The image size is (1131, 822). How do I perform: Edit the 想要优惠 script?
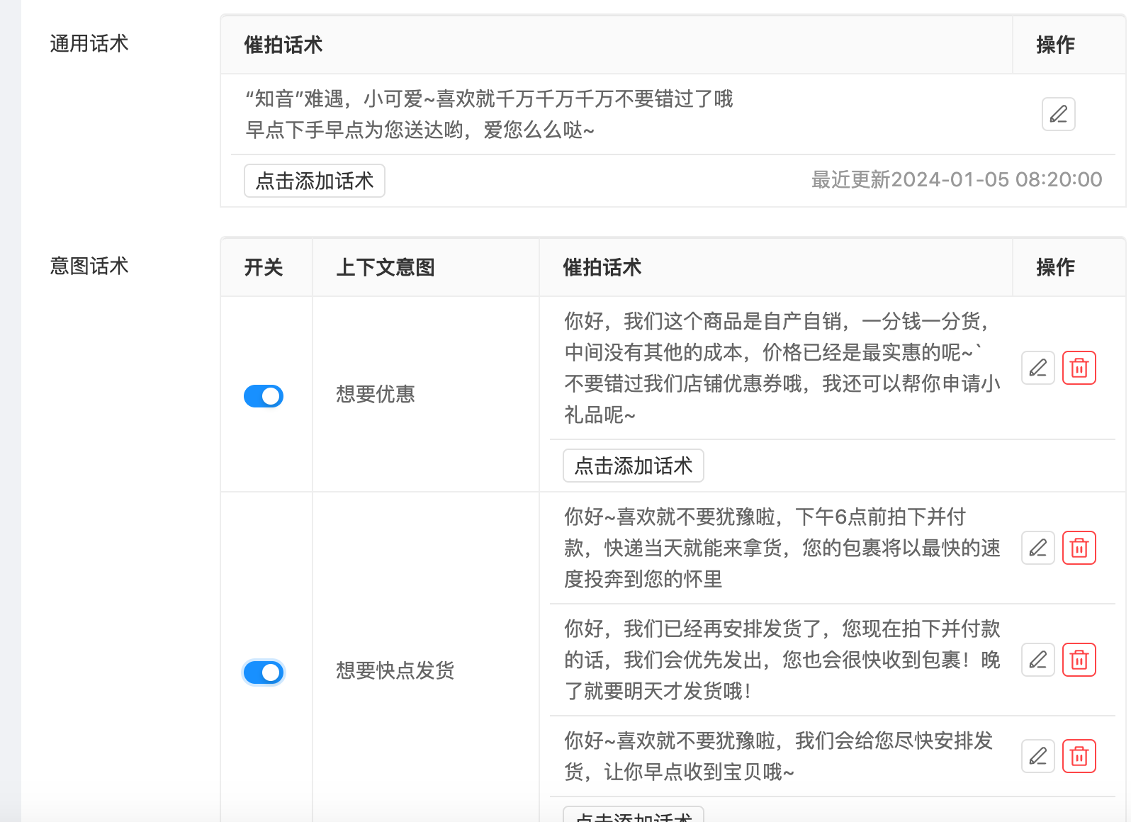click(1037, 368)
